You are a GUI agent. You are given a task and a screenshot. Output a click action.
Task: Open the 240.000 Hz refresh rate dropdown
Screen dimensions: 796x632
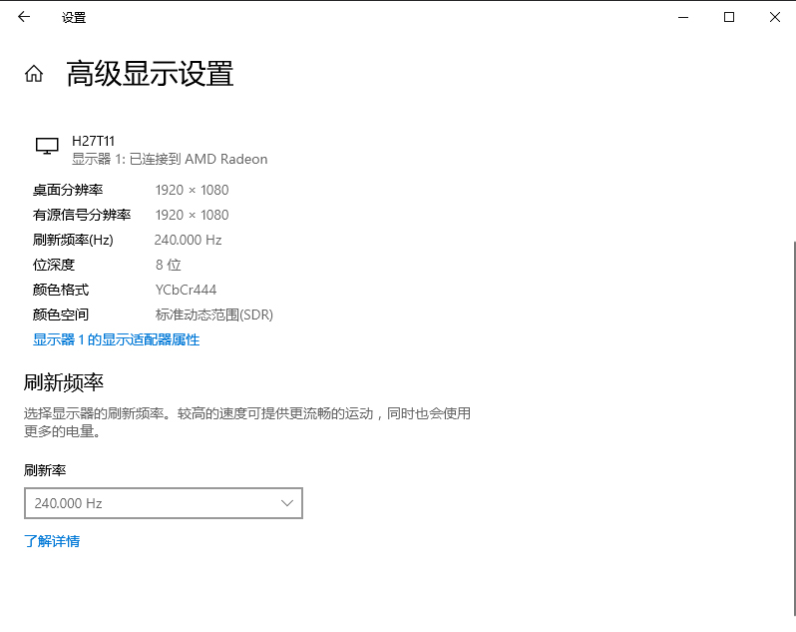[164, 503]
